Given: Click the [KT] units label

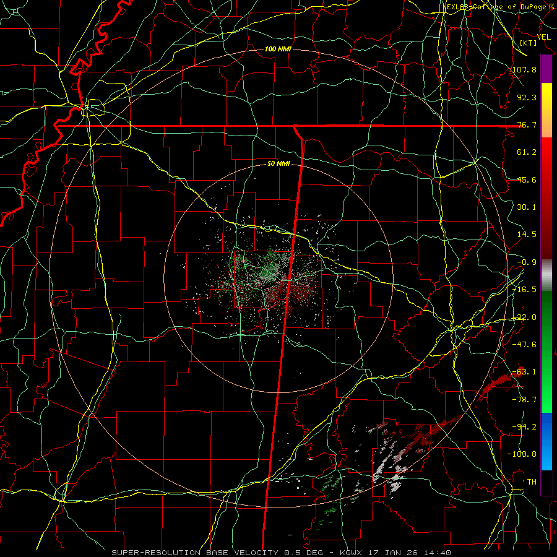Looking at the screenshot, I should point(529,43).
